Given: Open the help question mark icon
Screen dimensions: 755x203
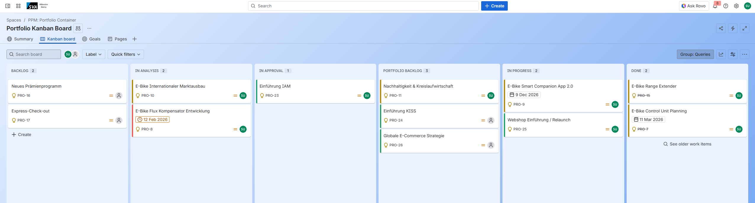Looking at the screenshot, I should point(726,6).
